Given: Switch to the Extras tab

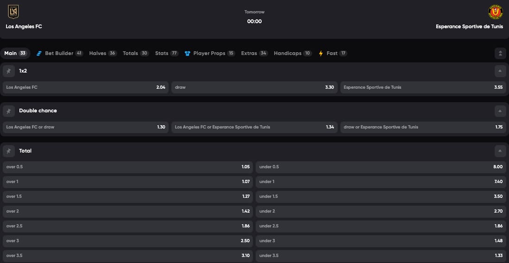Looking at the screenshot, I should pos(255,54).
